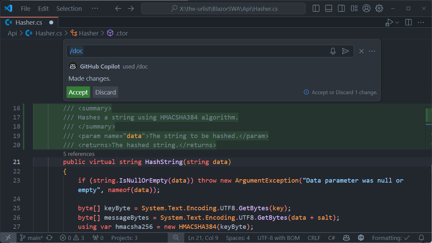Accept the Copilot changes
The width and height of the screenshot is (432, 243).
coord(78,92)
